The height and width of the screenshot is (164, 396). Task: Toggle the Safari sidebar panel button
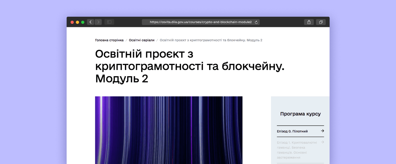pyautogui.click(x=109, y=22)
